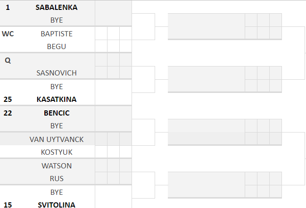Click the BYE above Kasatkina
Image resolution: width=306 pixels, height=208 pixels.
[x=57, y=87]
